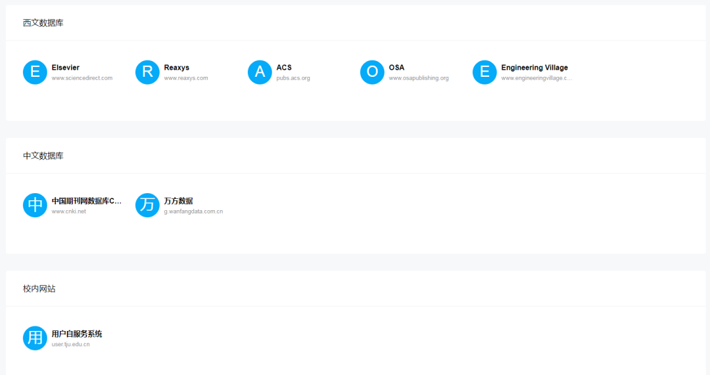Open the Reaxys "R" circle icon
710x375 pixels.
pos(147,72)
